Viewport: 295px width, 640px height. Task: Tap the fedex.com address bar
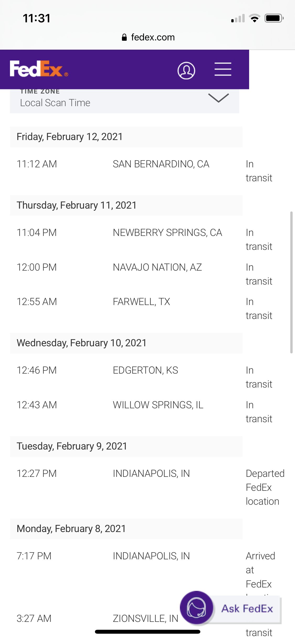(x=153, y=37)
